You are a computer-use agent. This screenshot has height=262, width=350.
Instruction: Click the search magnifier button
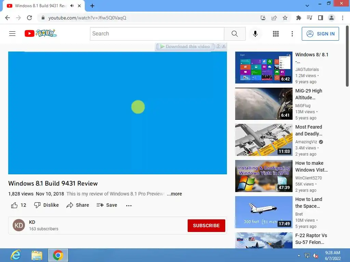(234, 34)
